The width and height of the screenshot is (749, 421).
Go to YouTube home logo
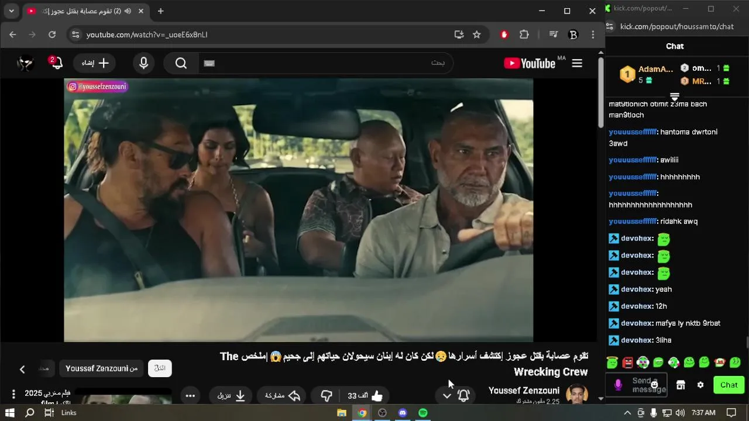click(530, 63)
